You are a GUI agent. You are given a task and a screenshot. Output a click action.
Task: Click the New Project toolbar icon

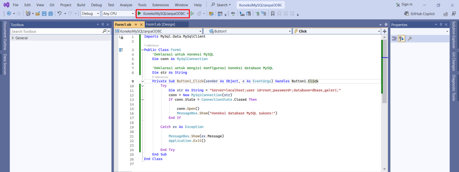point(28,13)
